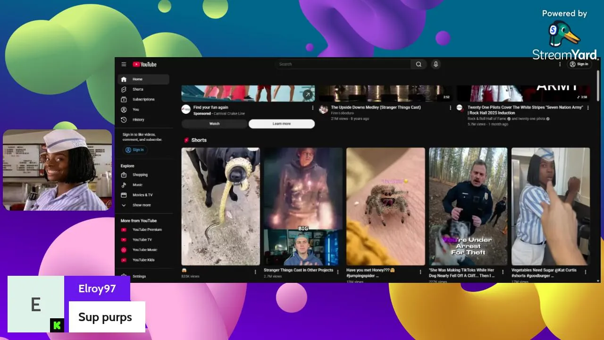Image resolution: width=604 pixels, height=340 pixels.
Task: Open the three-dot settings menu beside Sign in
Action: pos(560,64)
